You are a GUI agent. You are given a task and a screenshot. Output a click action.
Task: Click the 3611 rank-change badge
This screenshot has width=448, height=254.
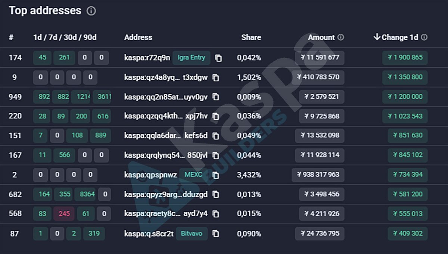coord(102,97)
